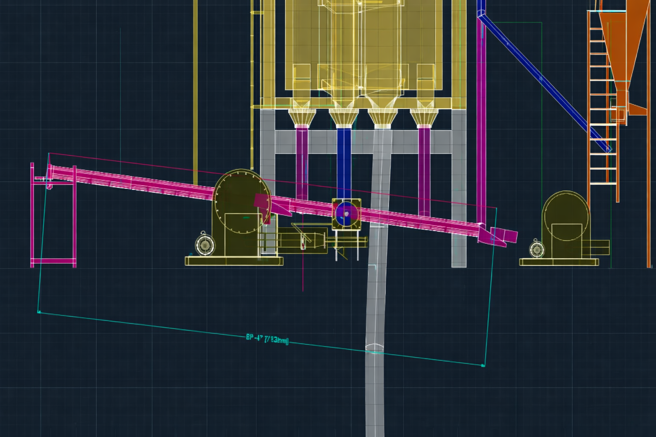Select the large yellow blower housing at center
Viewport: 656px width, 437px height.
pos(241,201)
